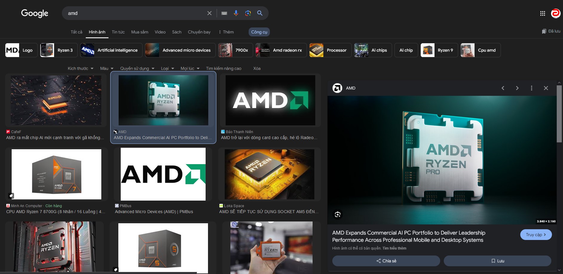
Task: Expand the Thêm more menu
Action: (x=226, y=32)
